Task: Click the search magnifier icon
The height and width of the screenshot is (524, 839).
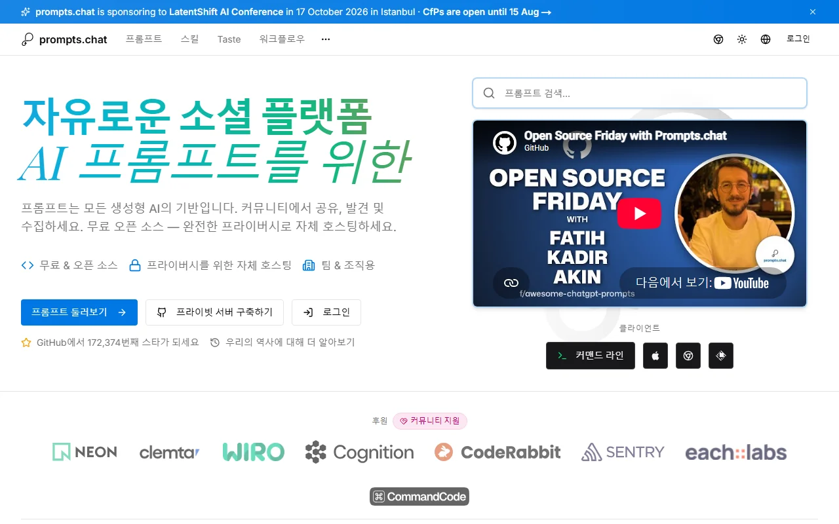Action: [x=489, y=93]
